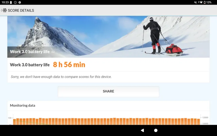217x136 pixels.
Task: Tap the Android home circle button
Action: [156, 130]
